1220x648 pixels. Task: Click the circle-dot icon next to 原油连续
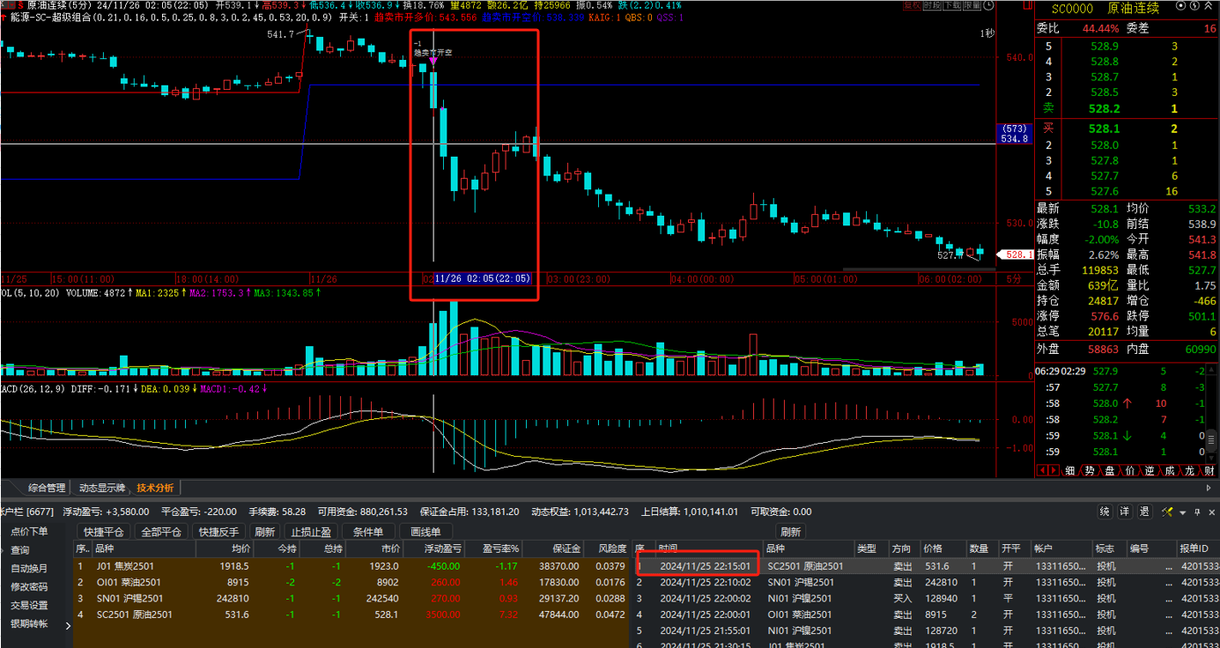pos(1180,5)
